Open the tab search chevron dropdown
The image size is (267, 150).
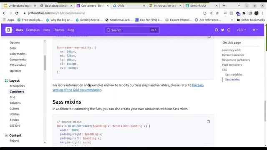(239, 5)
